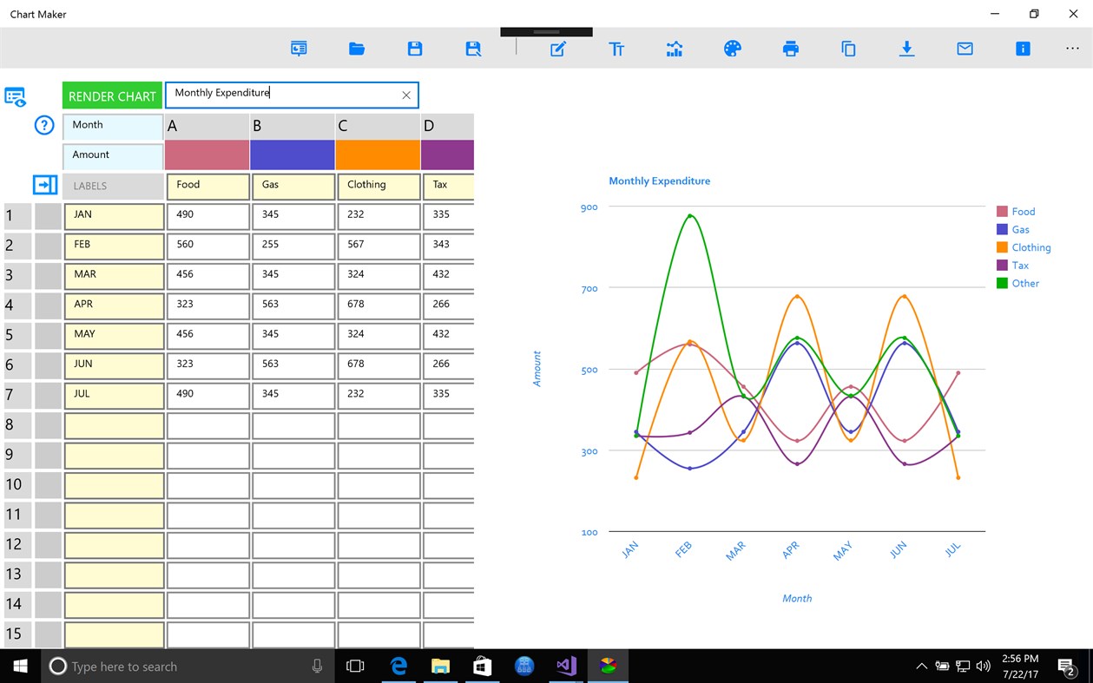1093x683 pixels.
Task: Change the color swatch for column B
Action: [x=292, y=154]
